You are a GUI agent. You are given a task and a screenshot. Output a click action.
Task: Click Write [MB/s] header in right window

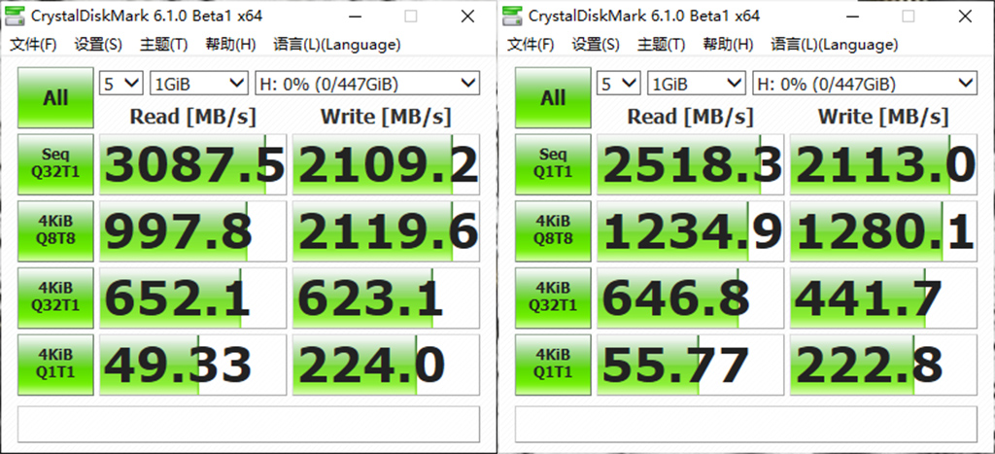[883, 117]
